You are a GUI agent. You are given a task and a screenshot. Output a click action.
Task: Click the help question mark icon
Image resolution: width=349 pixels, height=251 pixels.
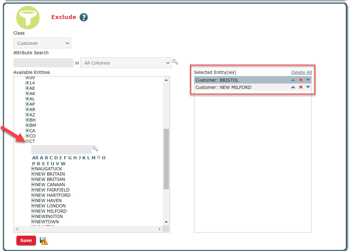[x=84, y=17]
